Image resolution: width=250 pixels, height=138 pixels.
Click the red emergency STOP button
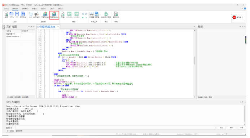(234, 17)
